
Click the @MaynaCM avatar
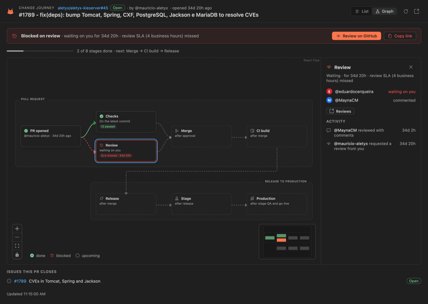[329, 100]
